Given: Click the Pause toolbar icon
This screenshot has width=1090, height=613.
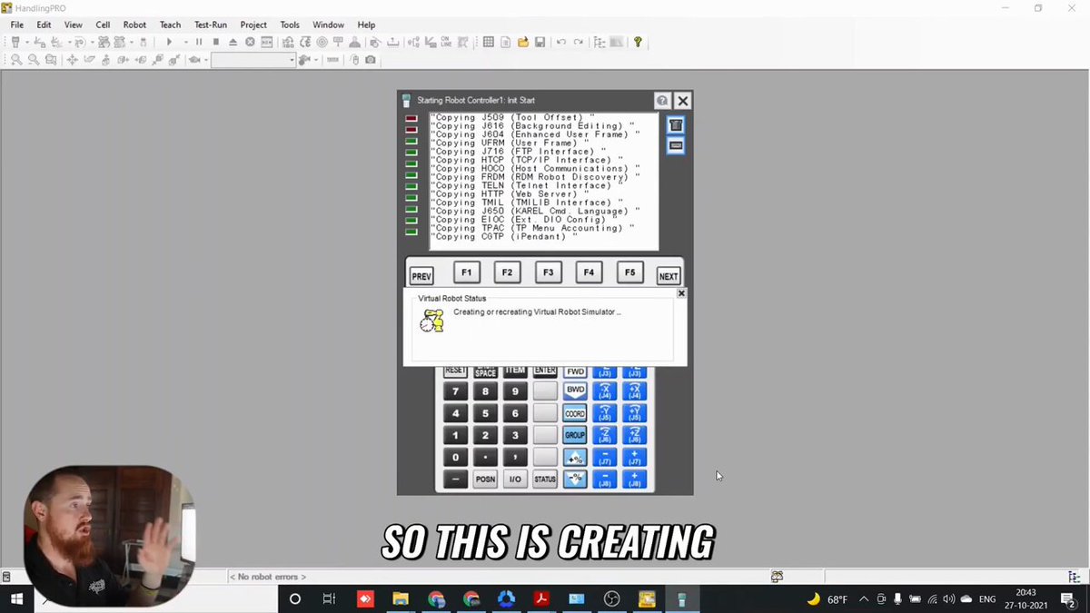Looking at the screenshot, I should tap(199, 42).
